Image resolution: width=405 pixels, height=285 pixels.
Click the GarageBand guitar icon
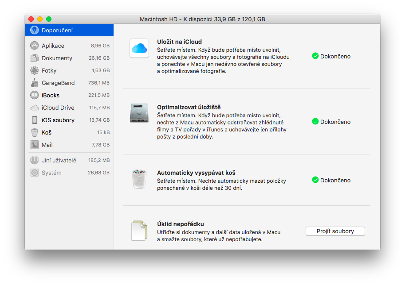pos(34,83)
